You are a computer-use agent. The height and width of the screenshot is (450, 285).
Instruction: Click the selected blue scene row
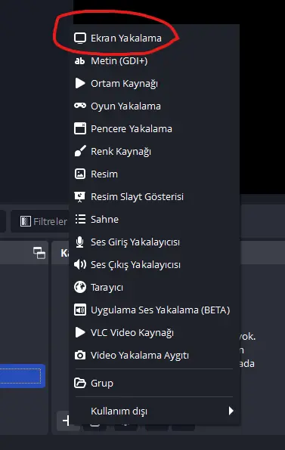(x=23, y=376)
